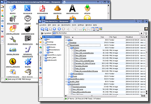Viewport: 151px width, 104px height.
Task: Open the Settings menu
Action: click(x=81, y=25)
